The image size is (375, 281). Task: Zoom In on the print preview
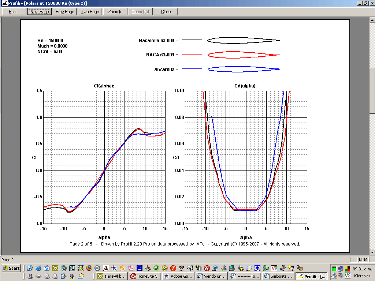pos(115,12)
